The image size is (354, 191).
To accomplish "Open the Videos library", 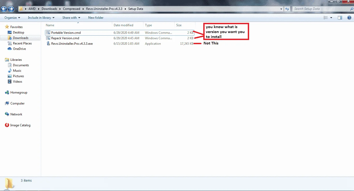I will point(17,82).
